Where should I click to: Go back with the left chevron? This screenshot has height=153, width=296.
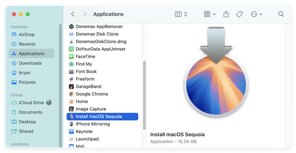pyautogui.click(x=73, y=14)
